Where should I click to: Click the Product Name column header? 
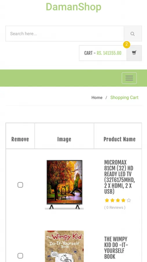click(x=119, y=139)
